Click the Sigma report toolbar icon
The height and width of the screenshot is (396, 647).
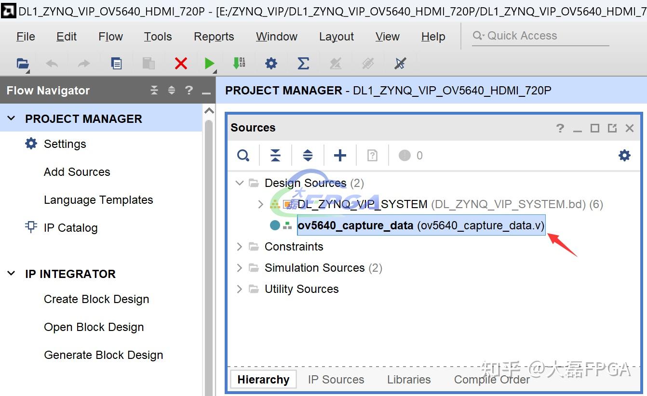coord(303,63)
